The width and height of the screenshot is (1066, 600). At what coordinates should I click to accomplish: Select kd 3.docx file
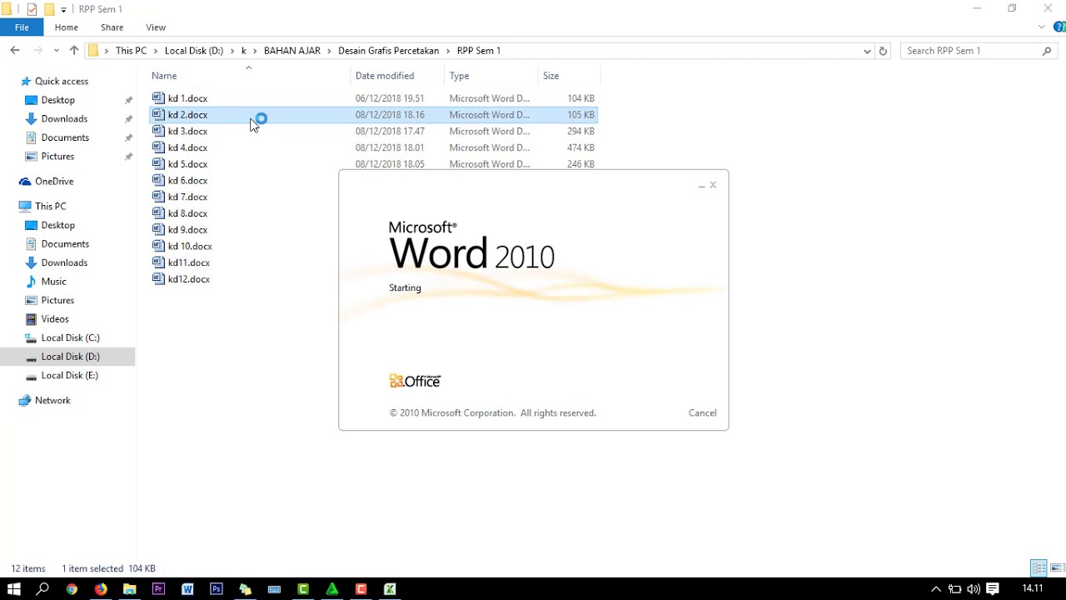180,131
